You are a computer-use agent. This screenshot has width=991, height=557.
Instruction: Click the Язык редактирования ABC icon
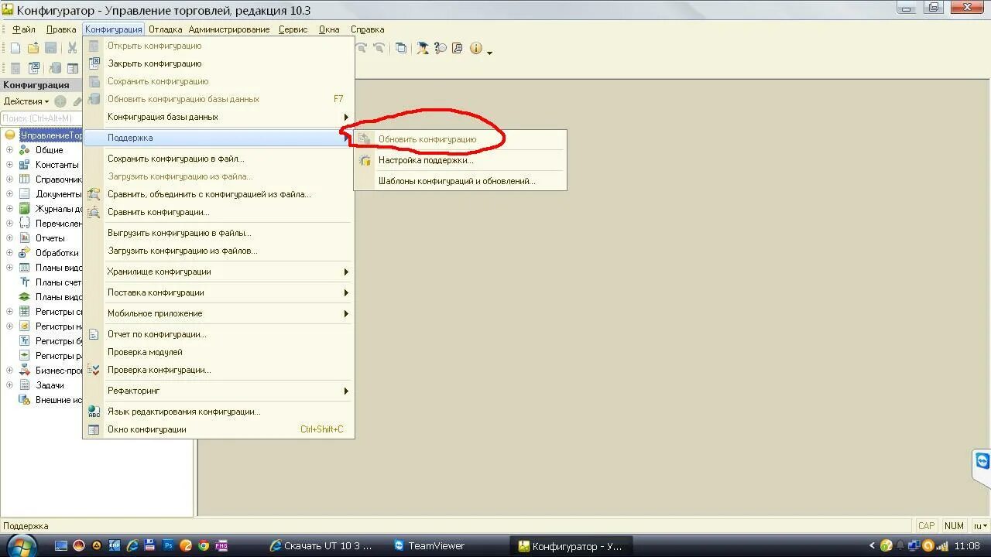(x=94, y=412)
